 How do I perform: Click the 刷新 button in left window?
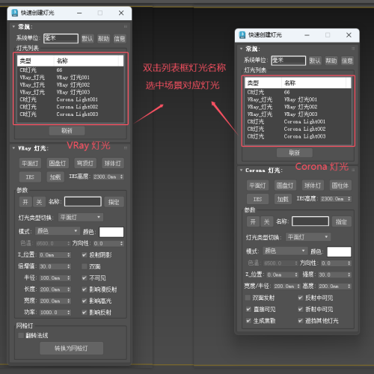pos(67,131)
